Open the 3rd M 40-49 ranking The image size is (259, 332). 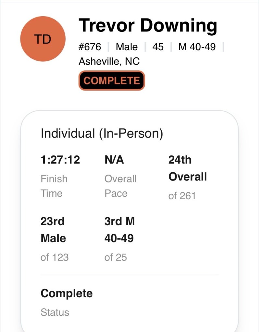[x=119, y=230]
